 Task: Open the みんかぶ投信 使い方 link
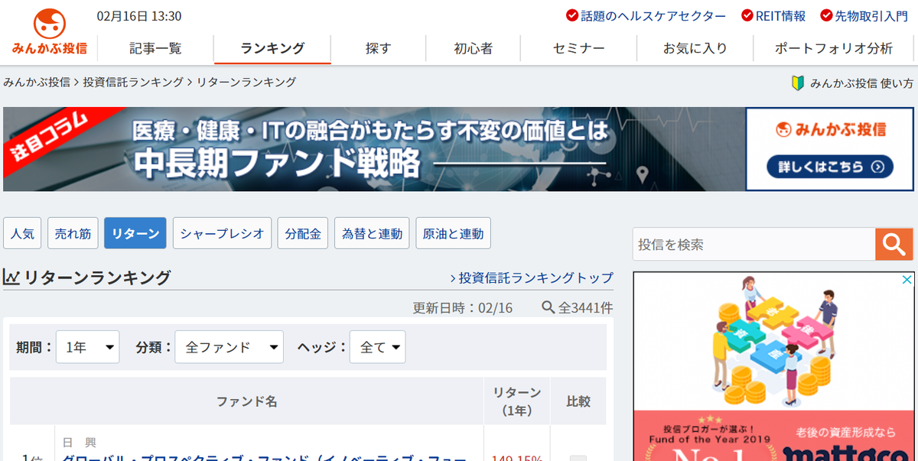[x=861, y=83]
